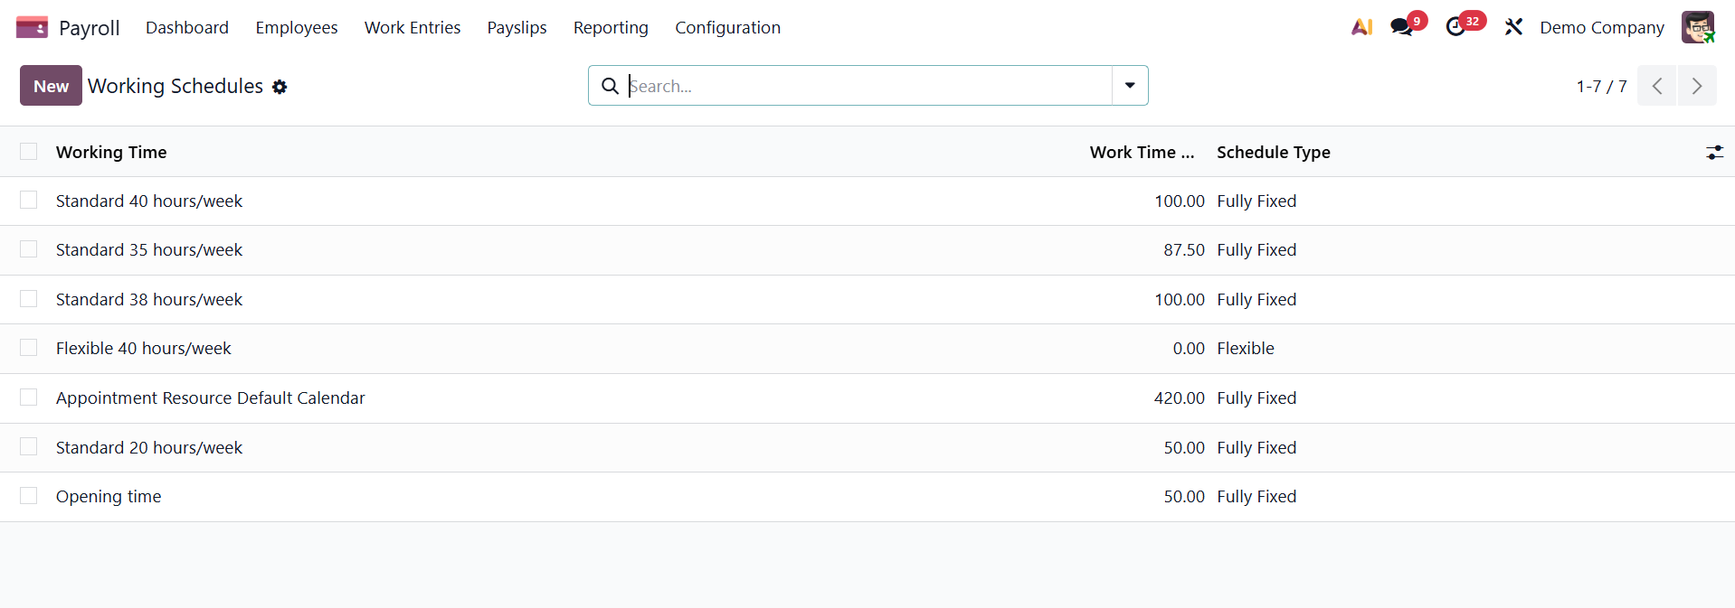Open the Appointment Resource Default Calendar record
Image resolution: width=1735 pixels, height=608 pixels.
coord(210,398)
